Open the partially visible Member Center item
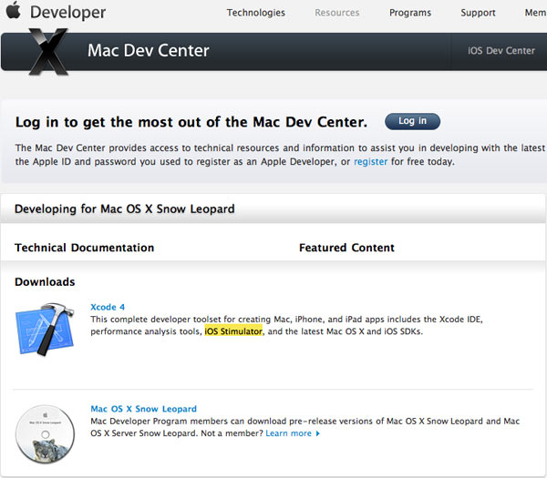Viewport: 547px width, 478px height. pos(535,13)
